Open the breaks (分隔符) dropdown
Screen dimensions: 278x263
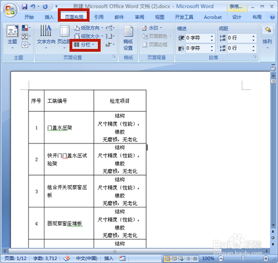coord(110,28)
